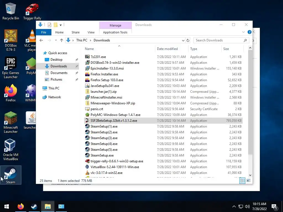Open the Recycle Bin desktop icon
283x212 pixels.
click(11, 11)
